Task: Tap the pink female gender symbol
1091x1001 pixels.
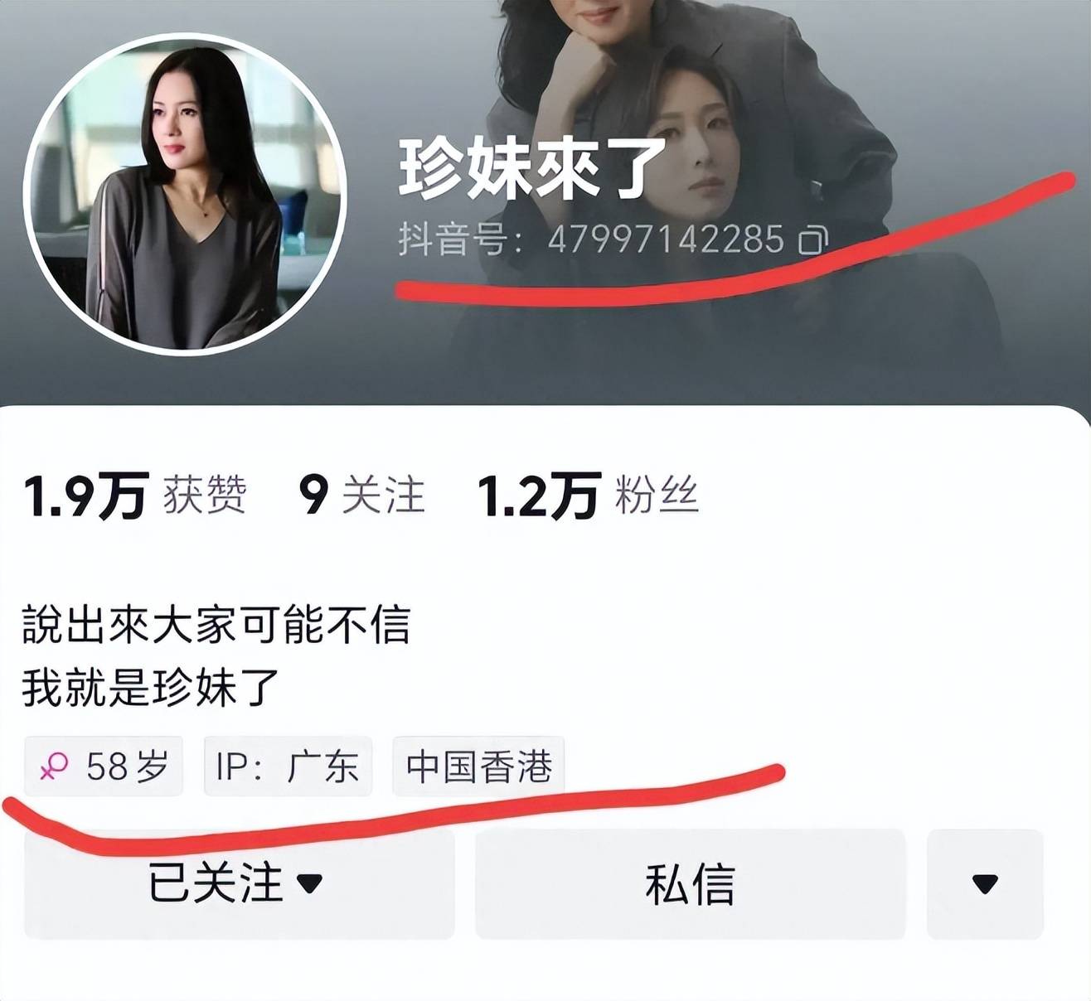Action: pyautogui.click(x=54, y=766)
